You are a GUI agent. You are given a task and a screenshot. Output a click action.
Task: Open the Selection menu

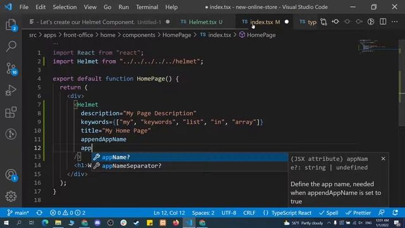point(65,7)
